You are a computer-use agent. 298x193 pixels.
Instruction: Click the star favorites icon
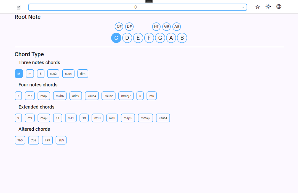pyautogui.click(x=257, y=7)
